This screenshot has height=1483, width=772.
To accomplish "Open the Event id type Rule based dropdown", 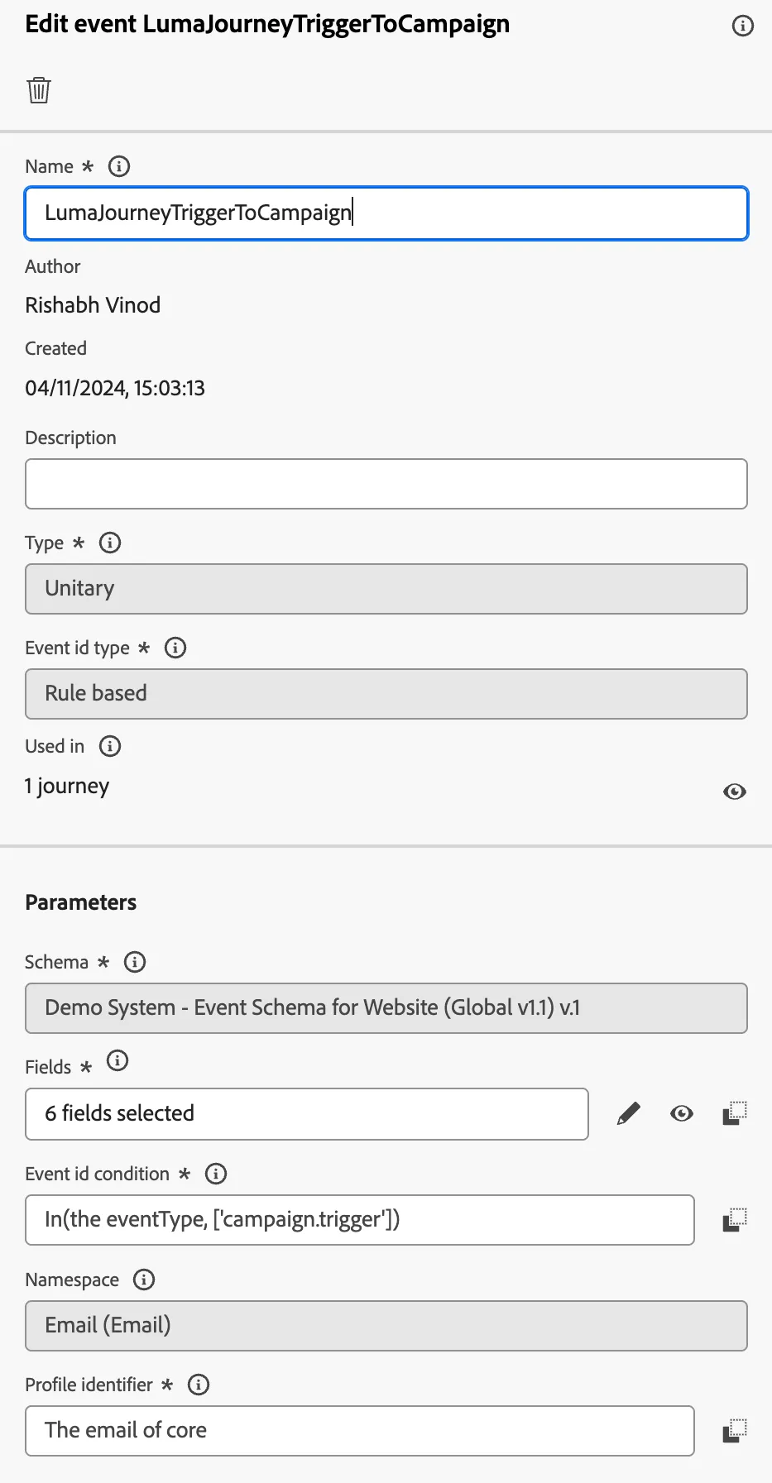I will coord(386,694).
